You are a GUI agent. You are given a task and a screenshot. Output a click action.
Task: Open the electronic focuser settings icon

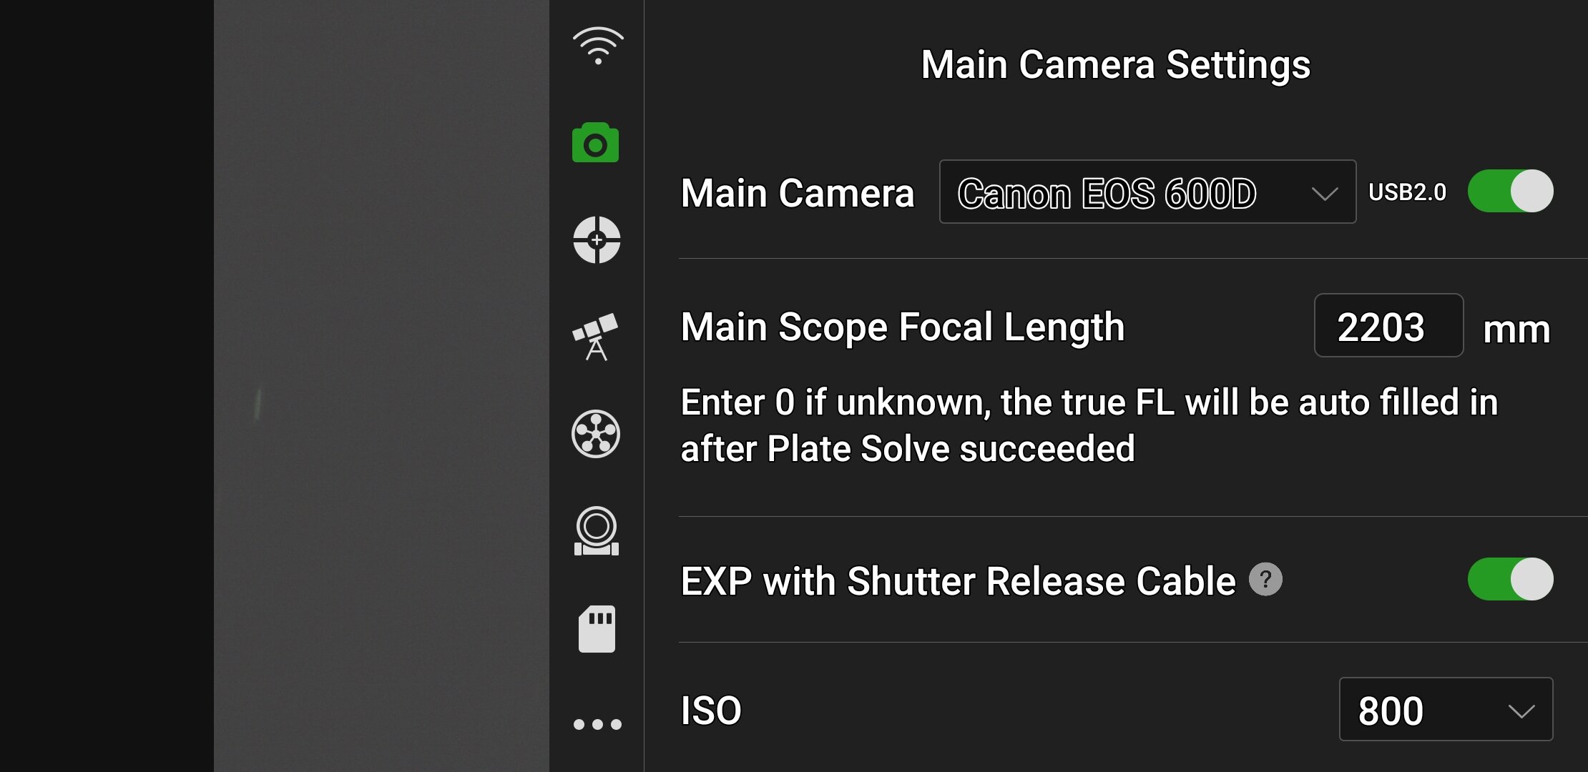tap(596, 531)
